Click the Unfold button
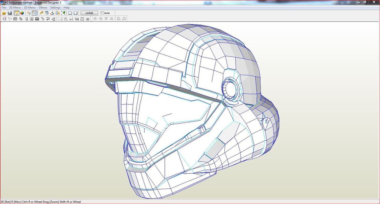Image resolution: width=380 pixels, height=204 pixels. coord(89,13)
